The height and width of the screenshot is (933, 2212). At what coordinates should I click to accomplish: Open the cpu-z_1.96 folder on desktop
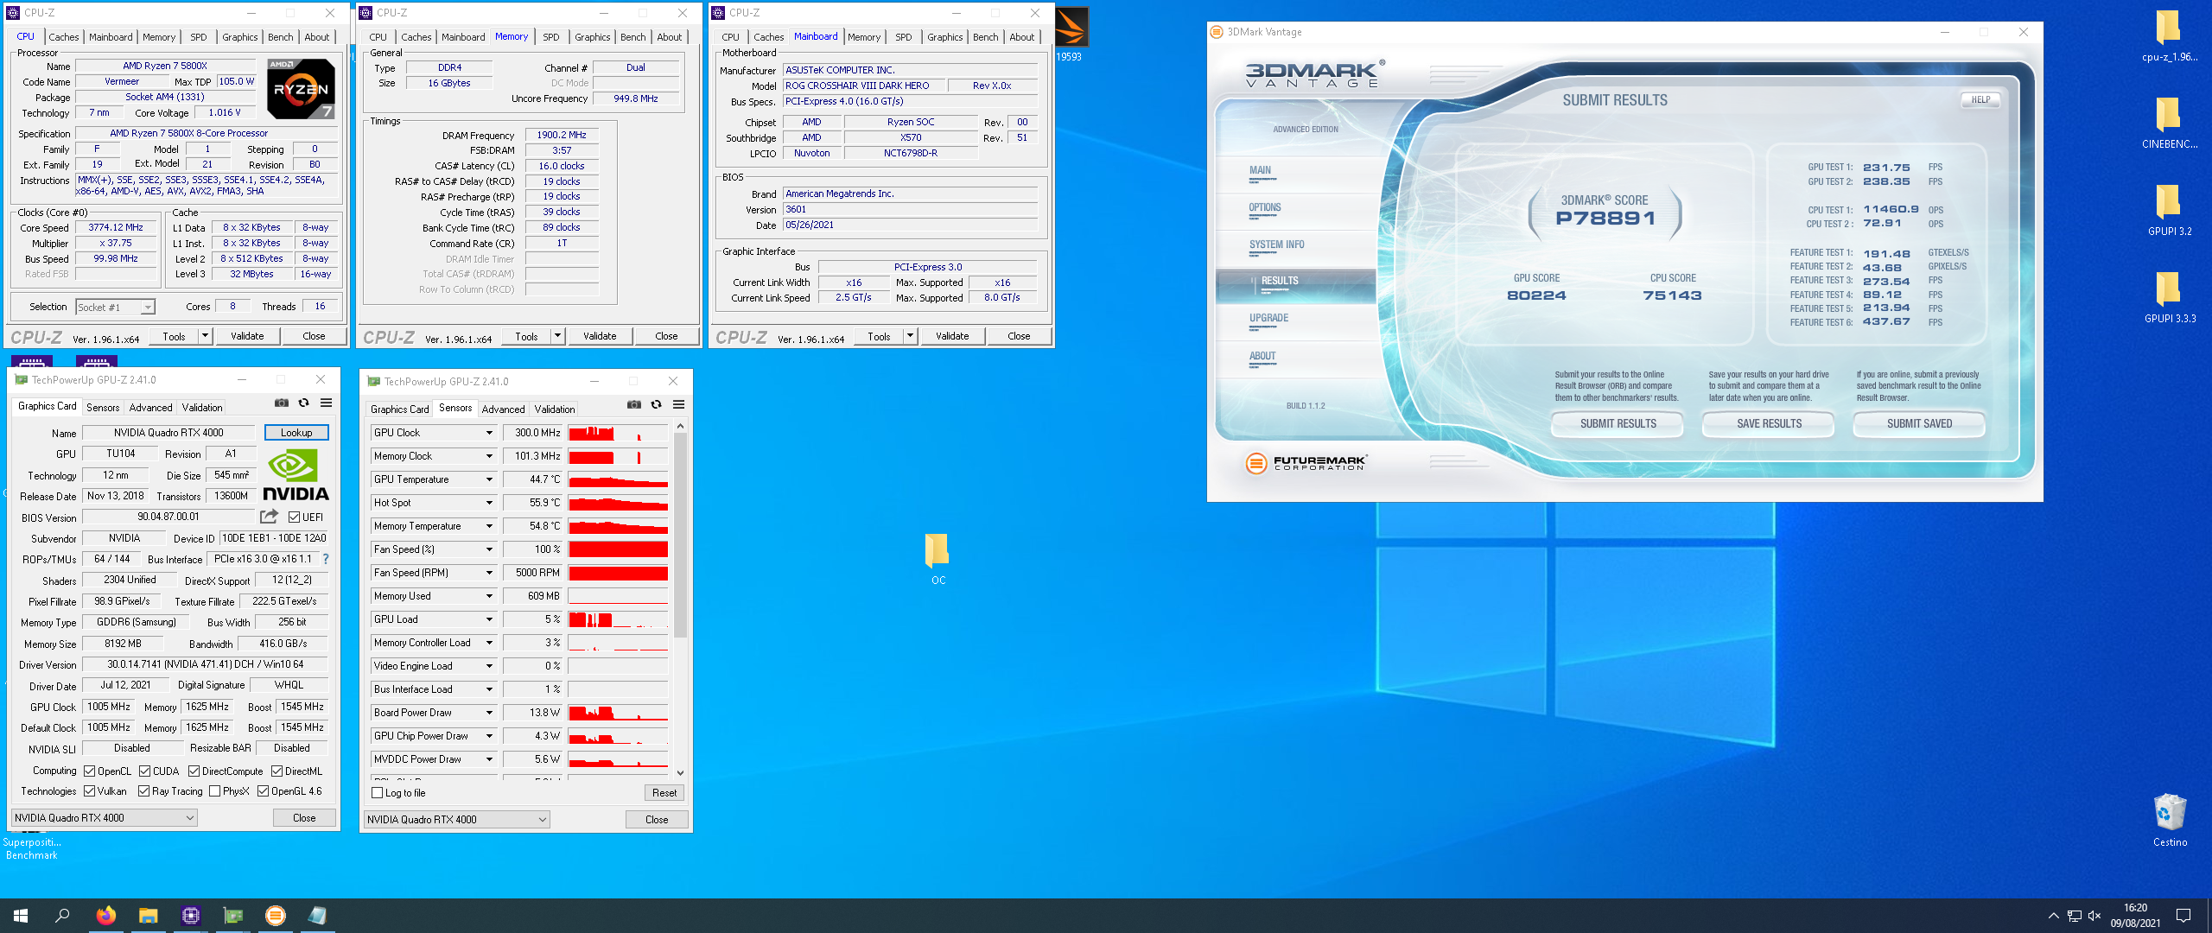coord(2170,36)
